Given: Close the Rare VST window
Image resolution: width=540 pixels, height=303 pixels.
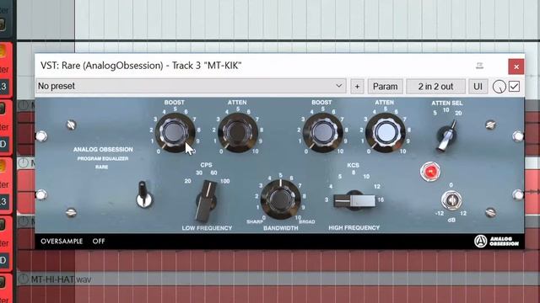Looking at the screenshot, I should point(516,66).
